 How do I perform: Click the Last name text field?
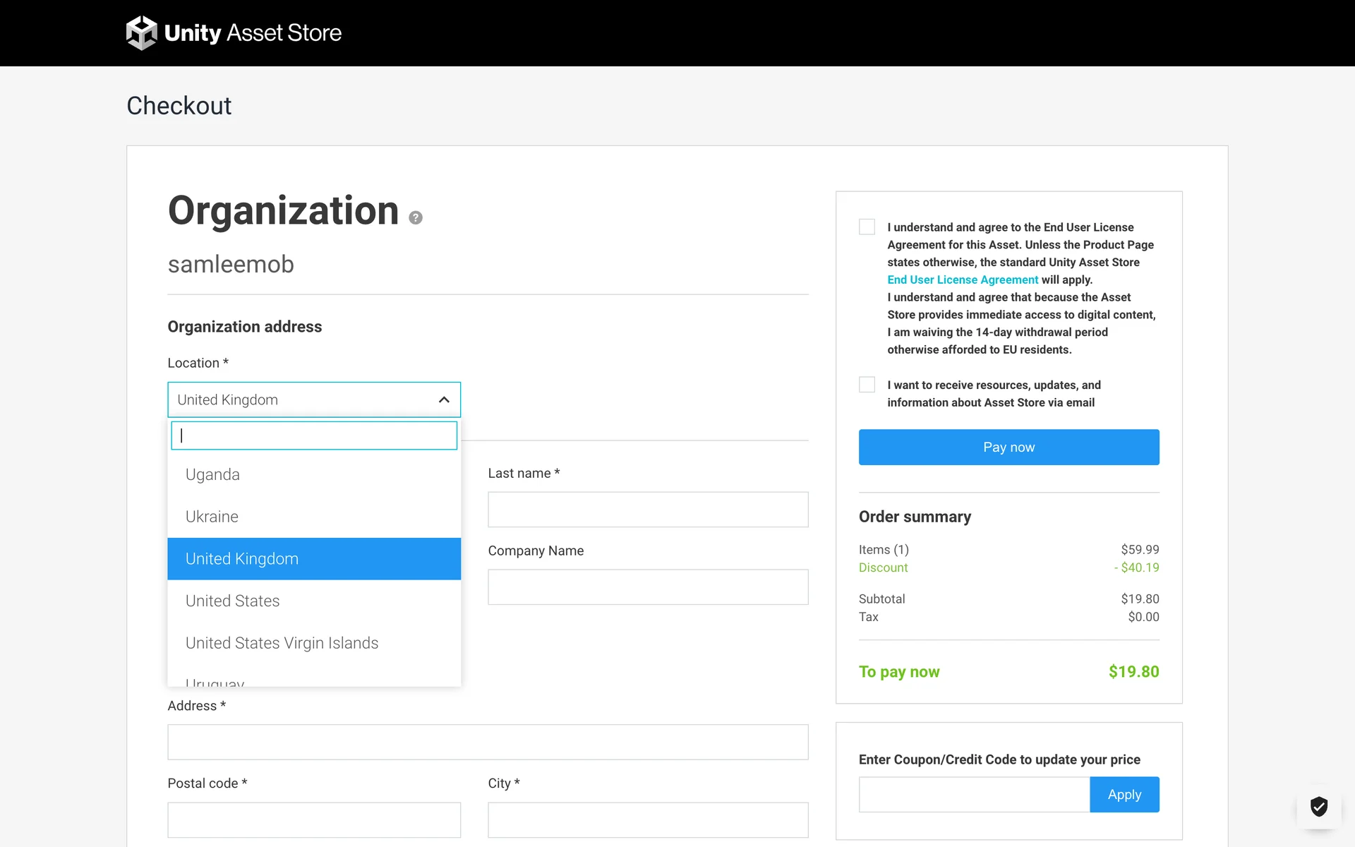pos(647,510)
